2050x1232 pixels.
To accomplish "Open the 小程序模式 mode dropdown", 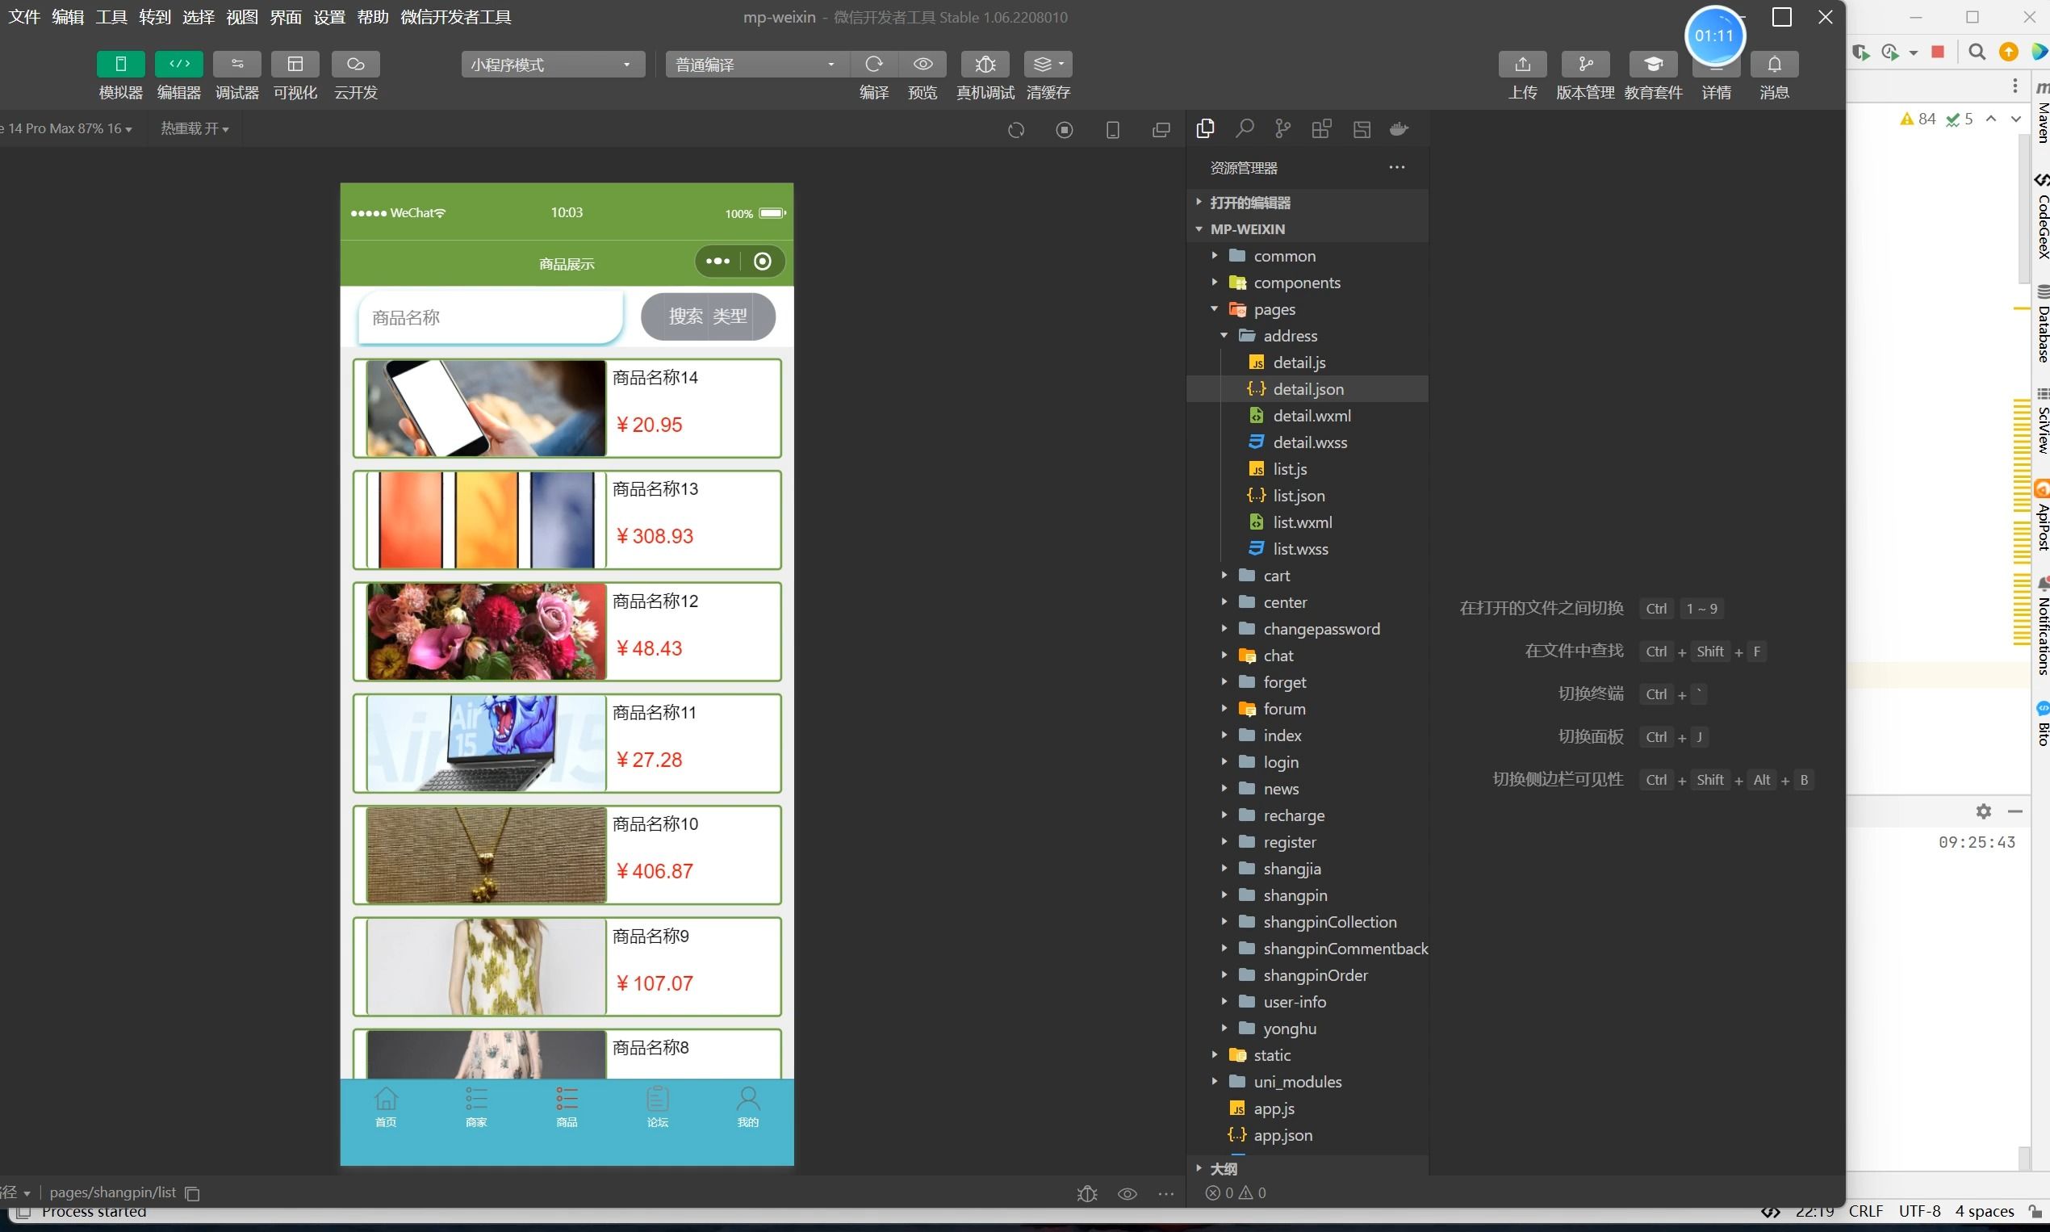I will coord(552,65).
